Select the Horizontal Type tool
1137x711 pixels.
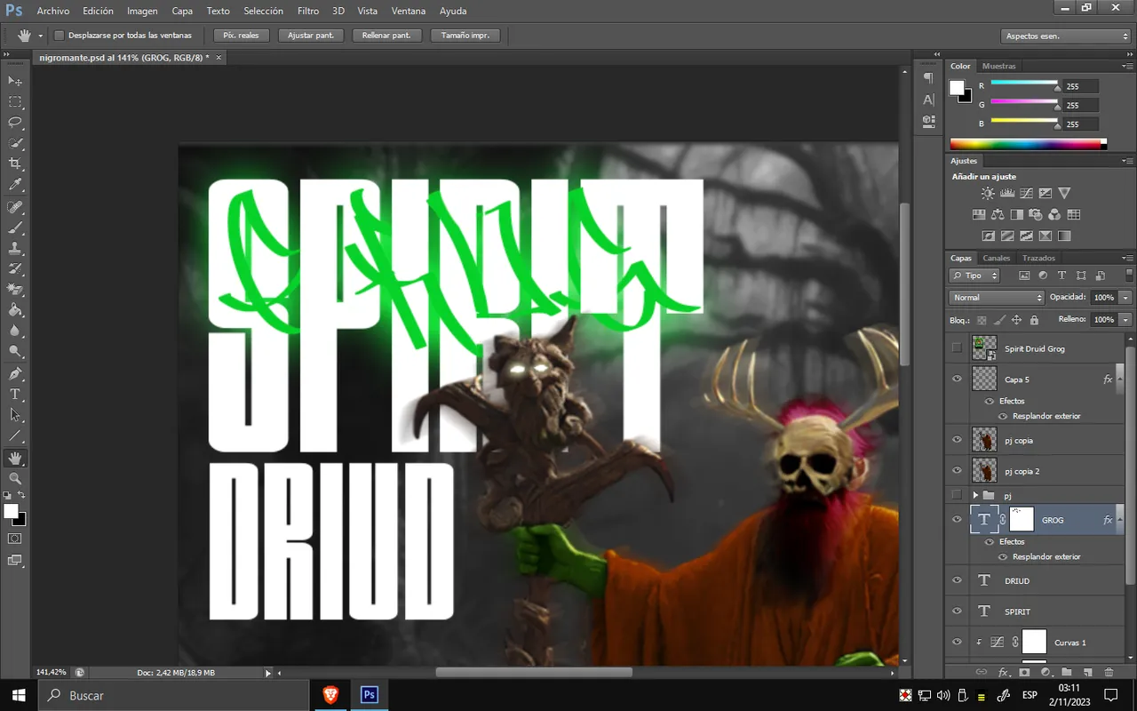tap(15, 394)
